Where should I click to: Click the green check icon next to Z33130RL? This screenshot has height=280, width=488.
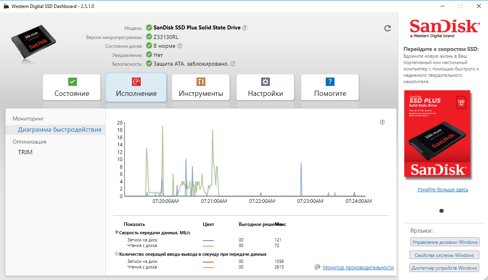click(149, 37)
